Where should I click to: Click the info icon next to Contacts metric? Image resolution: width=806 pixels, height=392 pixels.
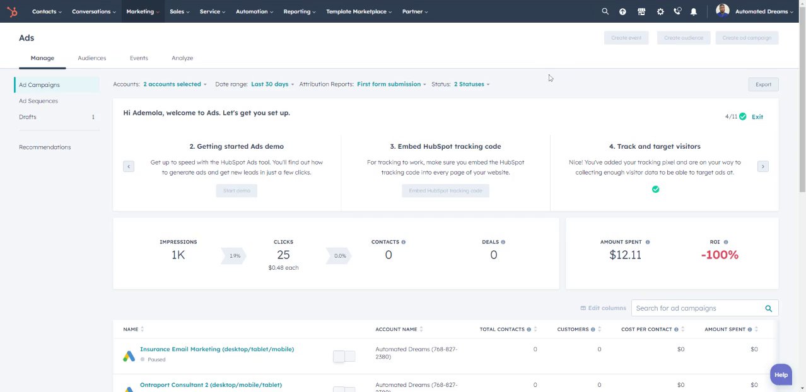point(404,242)
